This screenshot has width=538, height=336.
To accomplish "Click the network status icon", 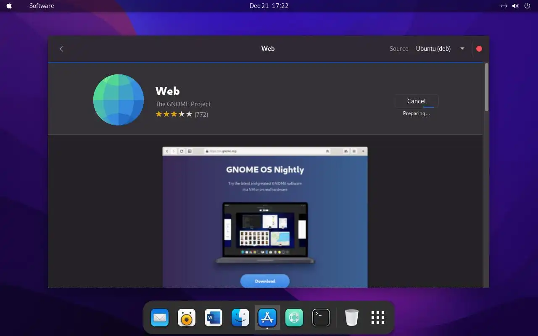I will [x=504, y=6].
